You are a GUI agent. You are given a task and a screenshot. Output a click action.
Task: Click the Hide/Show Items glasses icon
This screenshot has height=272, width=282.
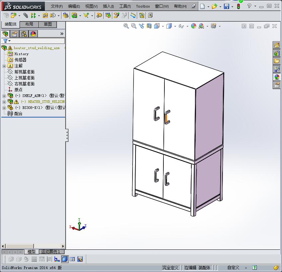pyautogui.click(x=181, y=26)
